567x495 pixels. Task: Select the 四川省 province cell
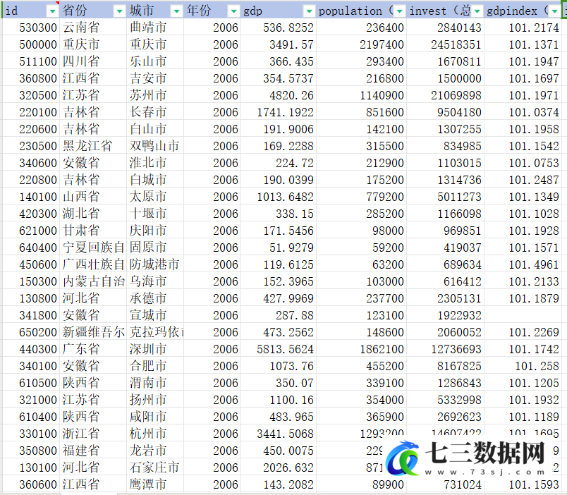click(x=93, y=61)
